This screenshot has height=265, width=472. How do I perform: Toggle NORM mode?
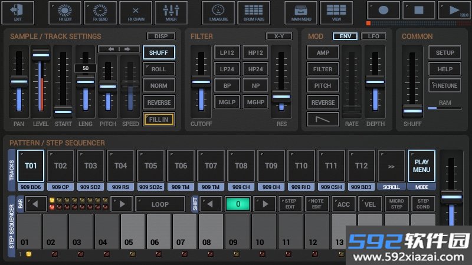(x=159, y=85)
